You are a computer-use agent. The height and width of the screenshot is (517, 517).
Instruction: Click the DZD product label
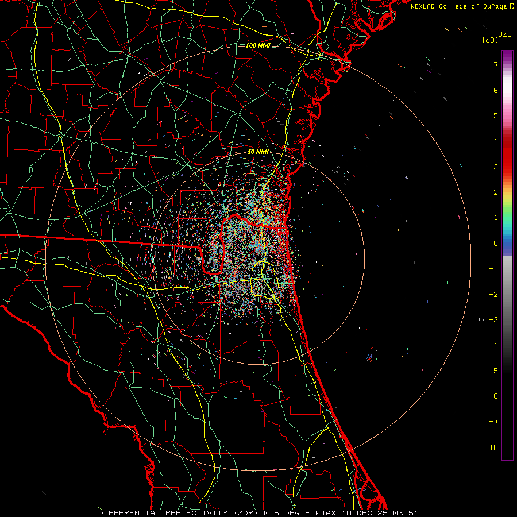tap(505, 34)
